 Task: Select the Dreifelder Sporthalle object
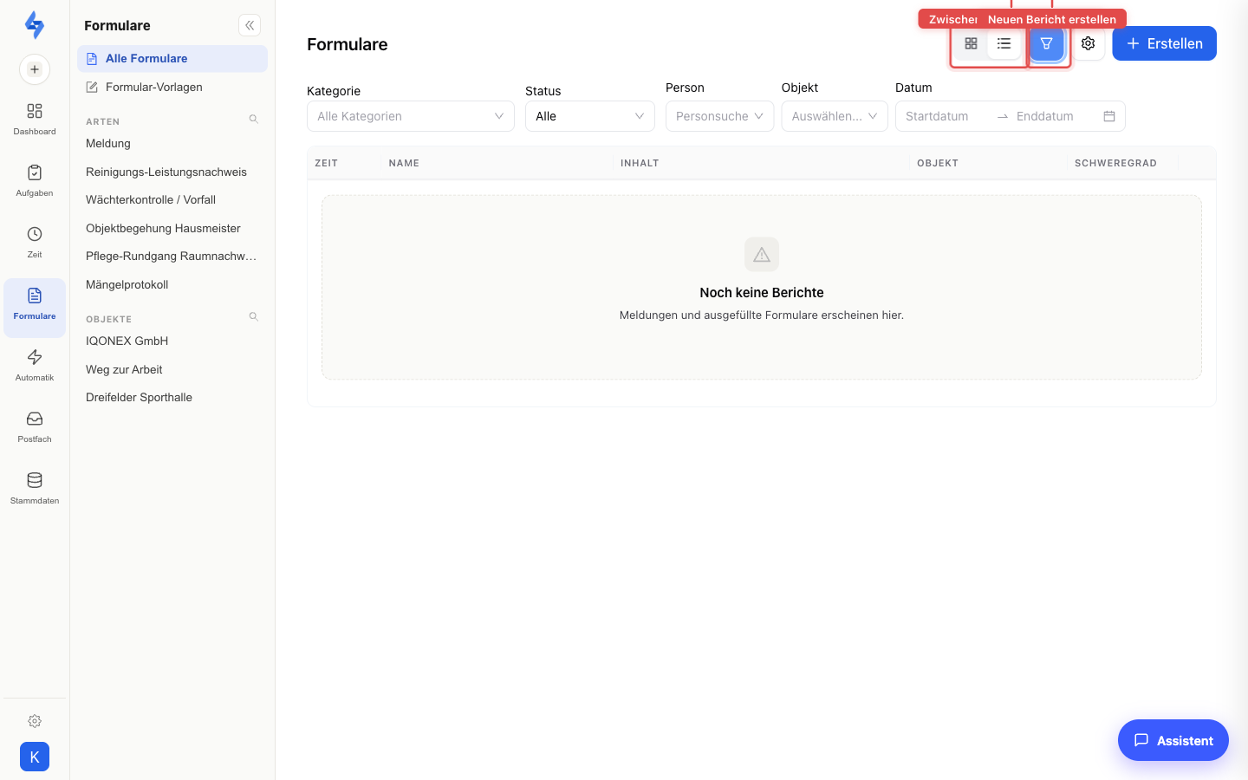(x=172, y=397)
